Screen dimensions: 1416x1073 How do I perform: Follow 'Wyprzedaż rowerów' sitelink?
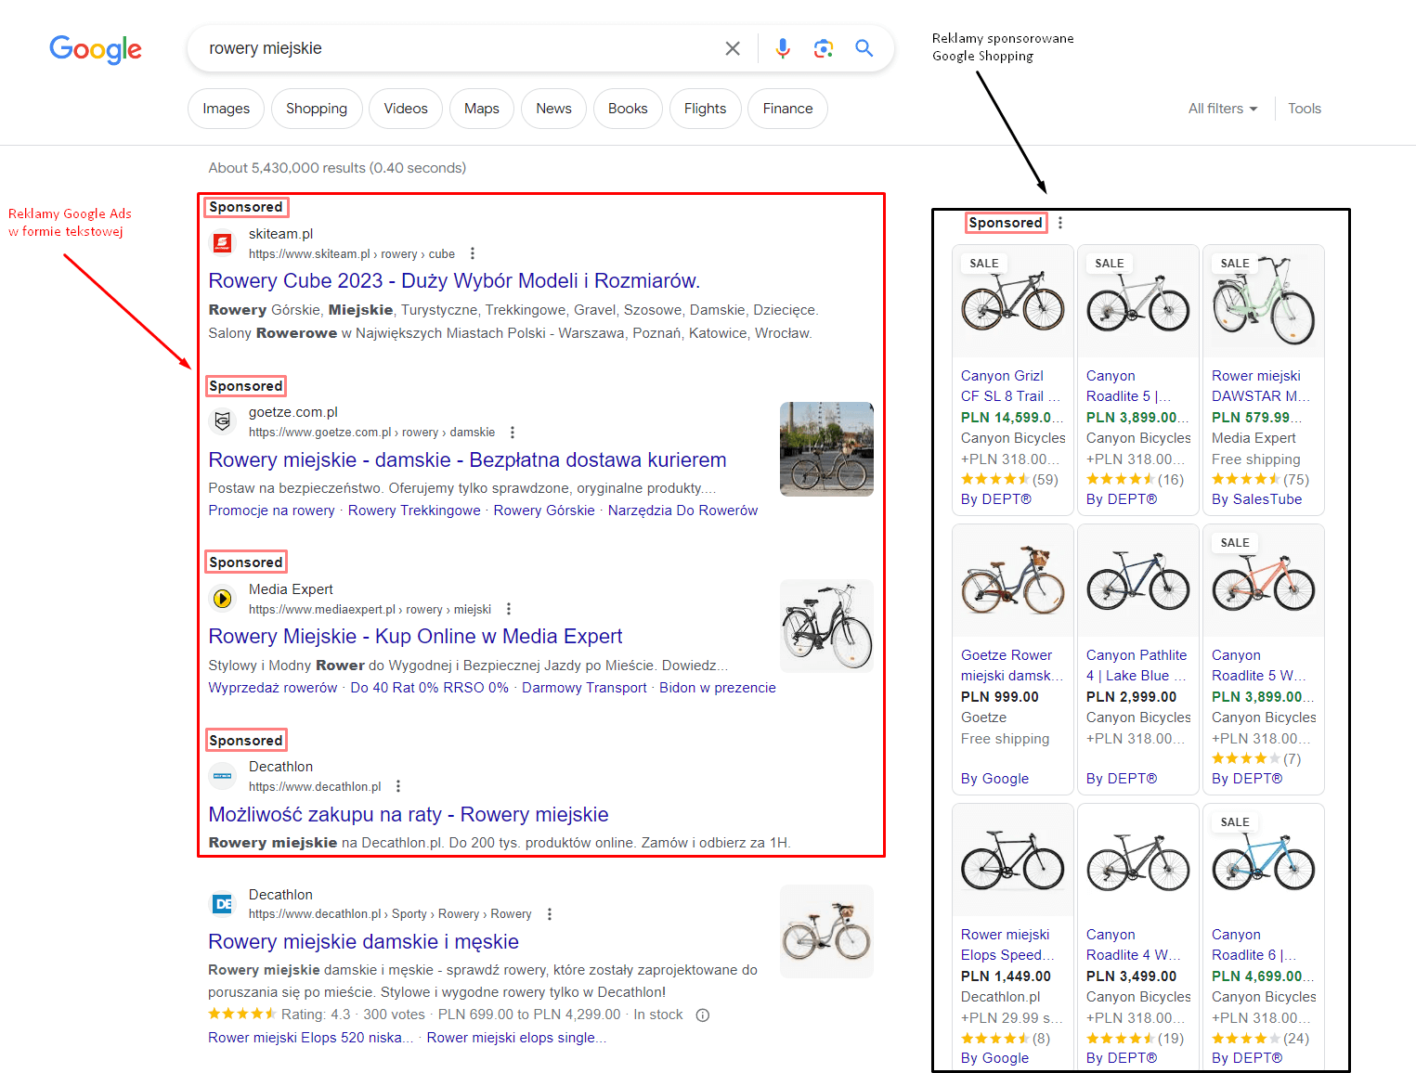pyautogui.click(x=273, y=688)
